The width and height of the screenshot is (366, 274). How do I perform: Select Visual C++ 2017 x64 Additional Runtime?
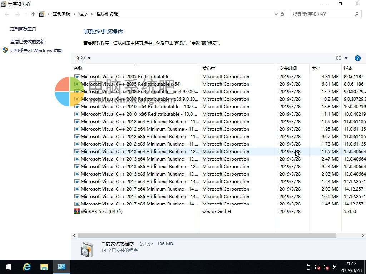pos(219,181)
